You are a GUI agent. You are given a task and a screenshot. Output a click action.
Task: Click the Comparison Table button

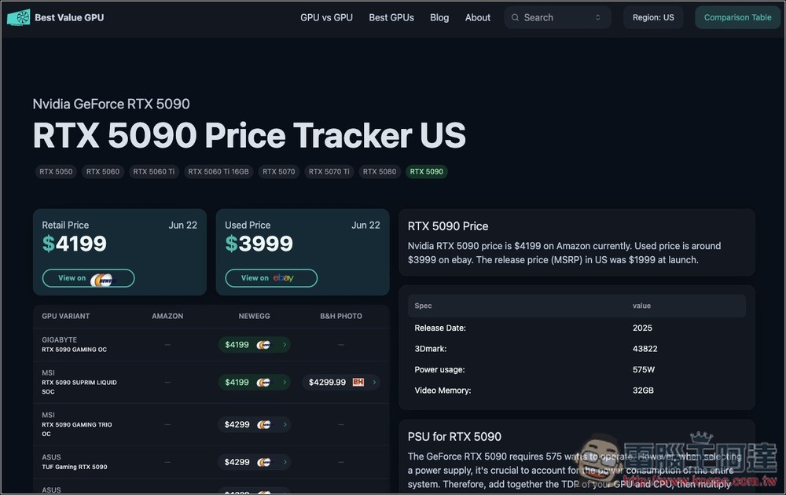coord(737,17)
